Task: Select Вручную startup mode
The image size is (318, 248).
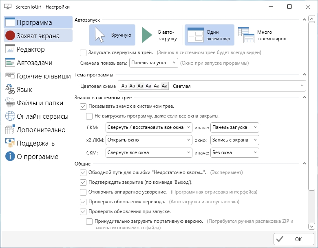Action: point(112,35)
